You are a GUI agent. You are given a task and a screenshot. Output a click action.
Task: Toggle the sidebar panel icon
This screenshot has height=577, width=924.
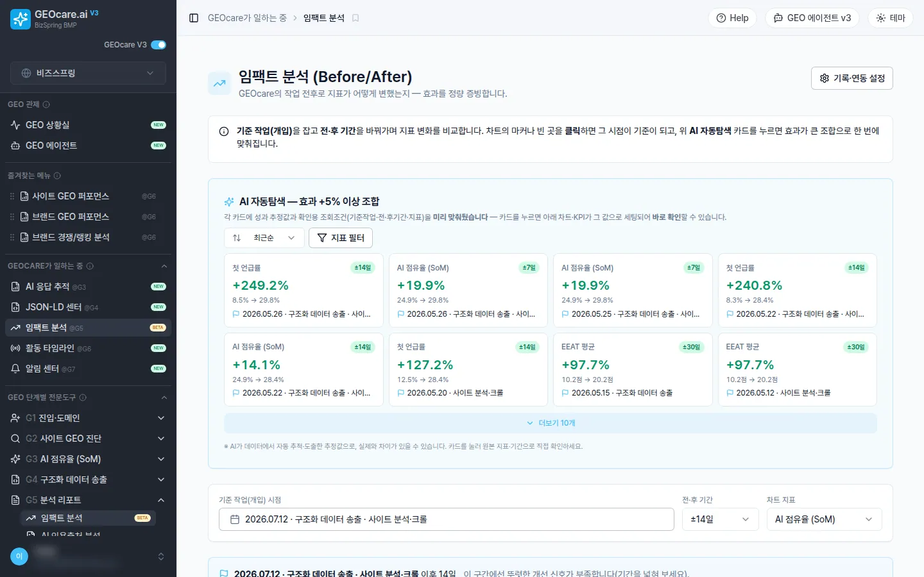194,18
